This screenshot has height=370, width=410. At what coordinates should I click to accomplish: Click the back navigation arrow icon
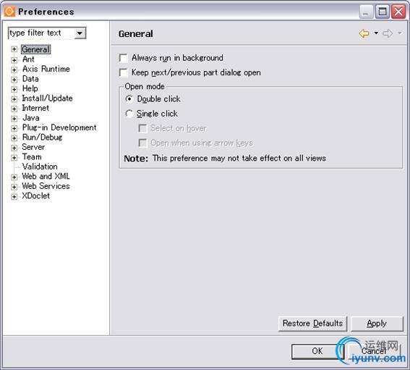tap(364, 33)
